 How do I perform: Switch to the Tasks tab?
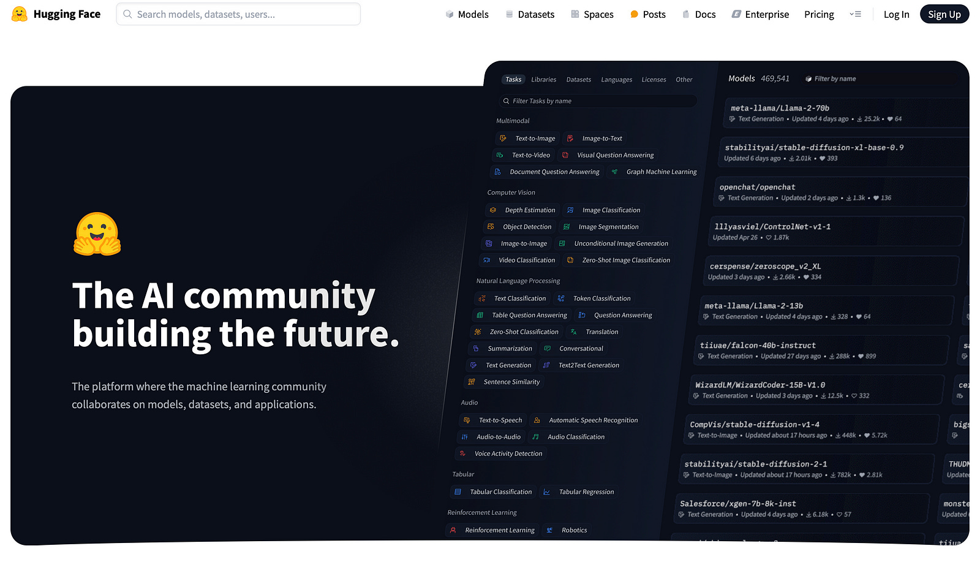513,80
